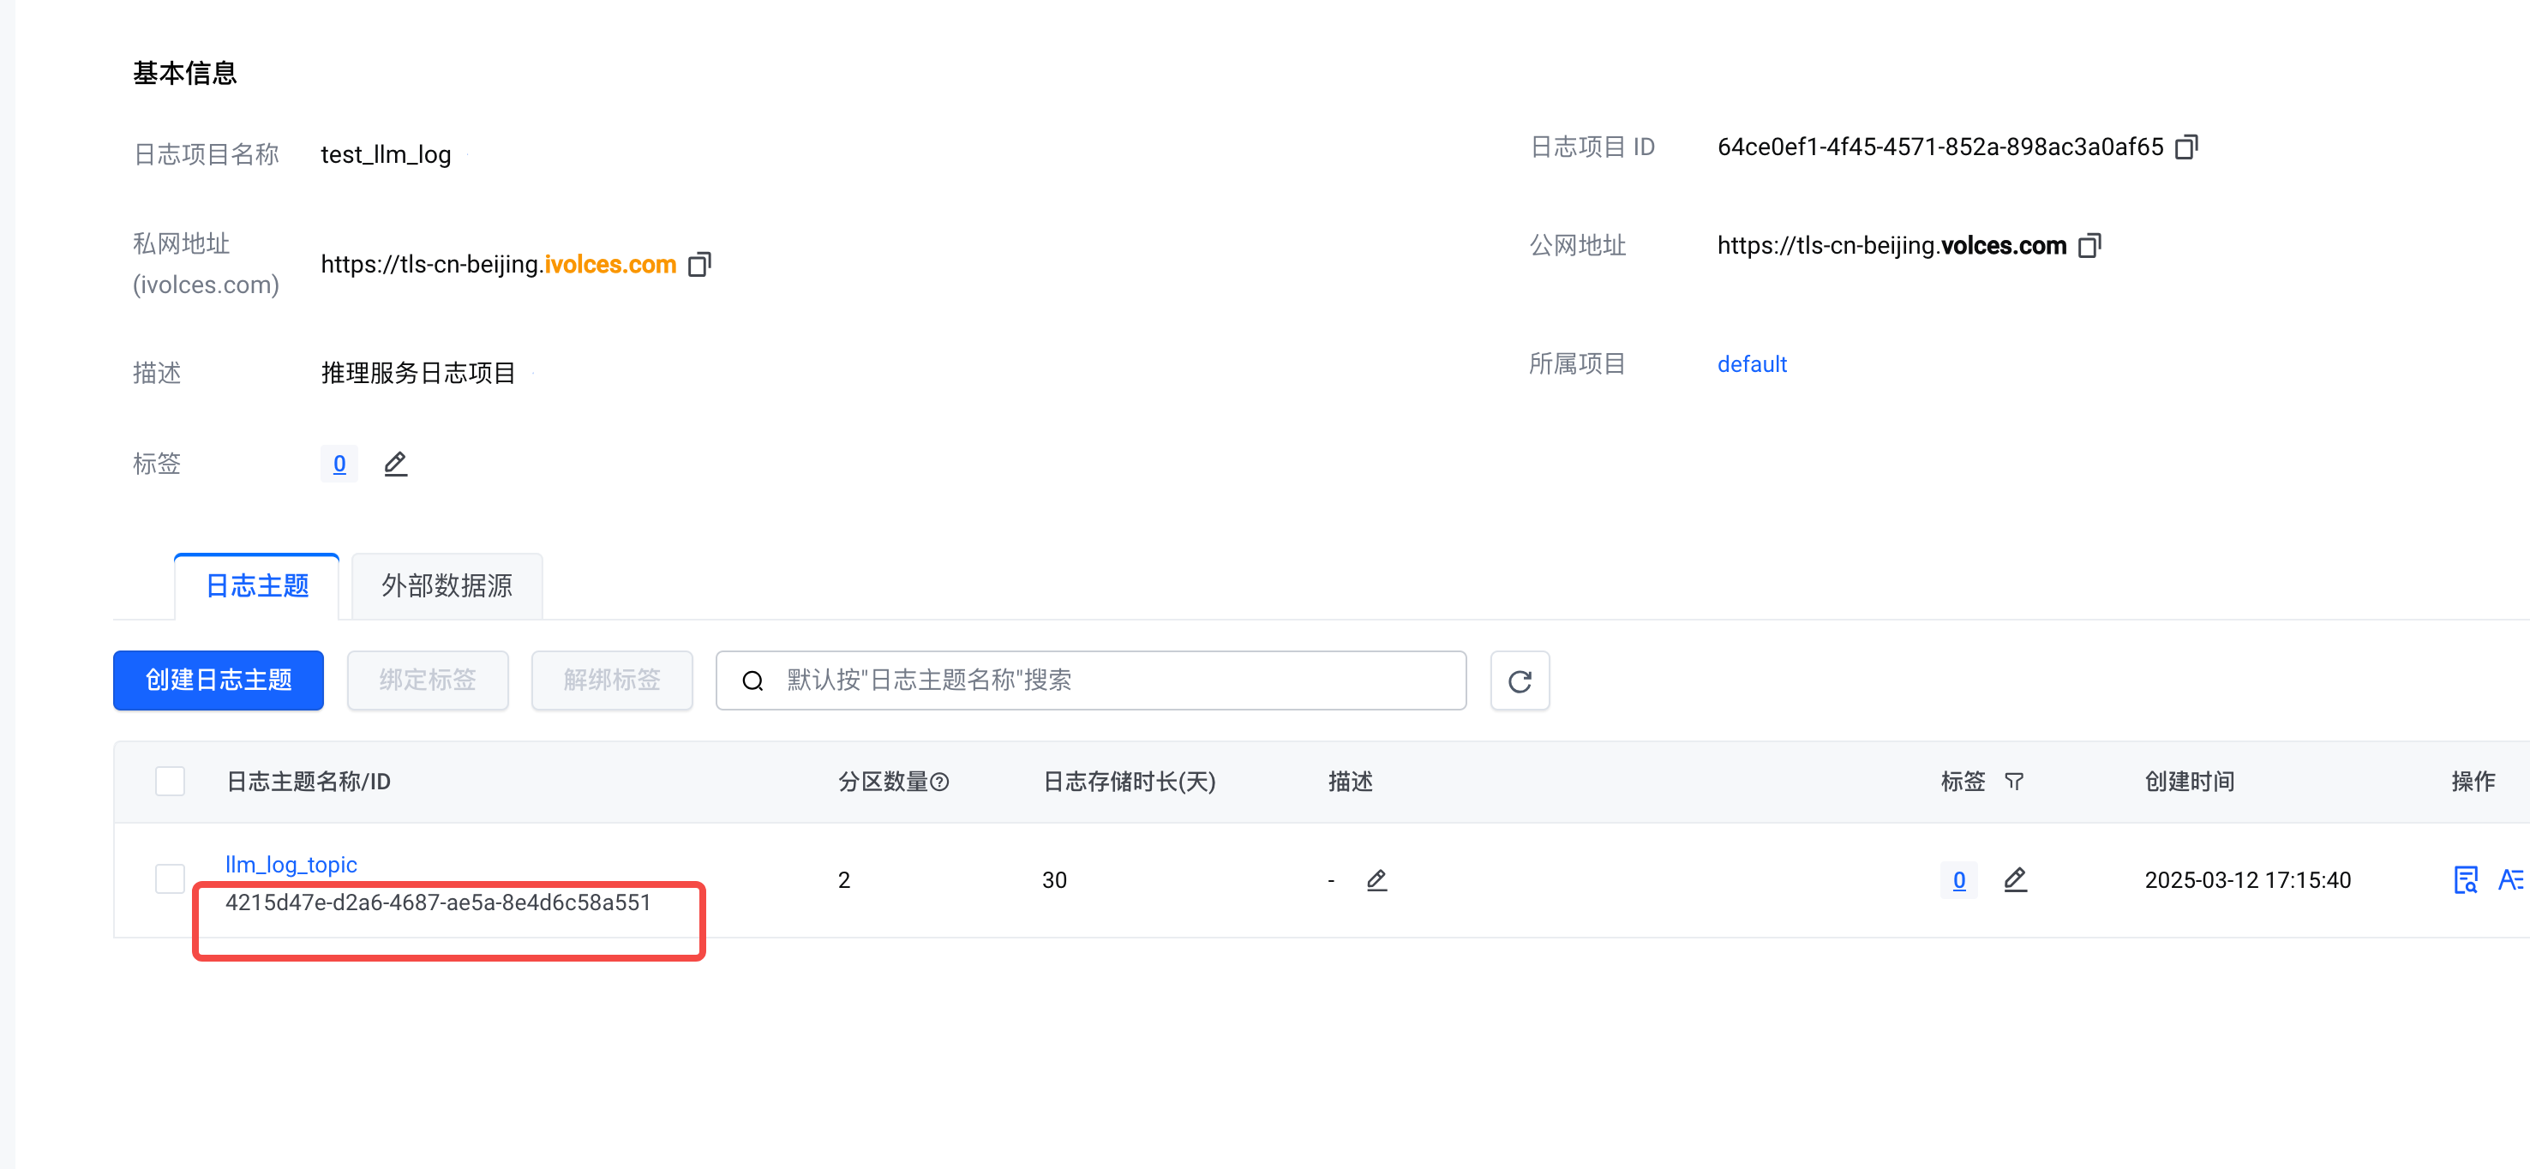
Task: Edit the project tags pencil icon
Action: [x=395, y=464]
